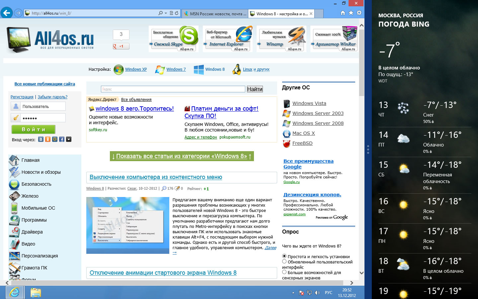Open the Winamp banner
The width and height of the screenshot is (478, 299).
[x=281, y=39]
